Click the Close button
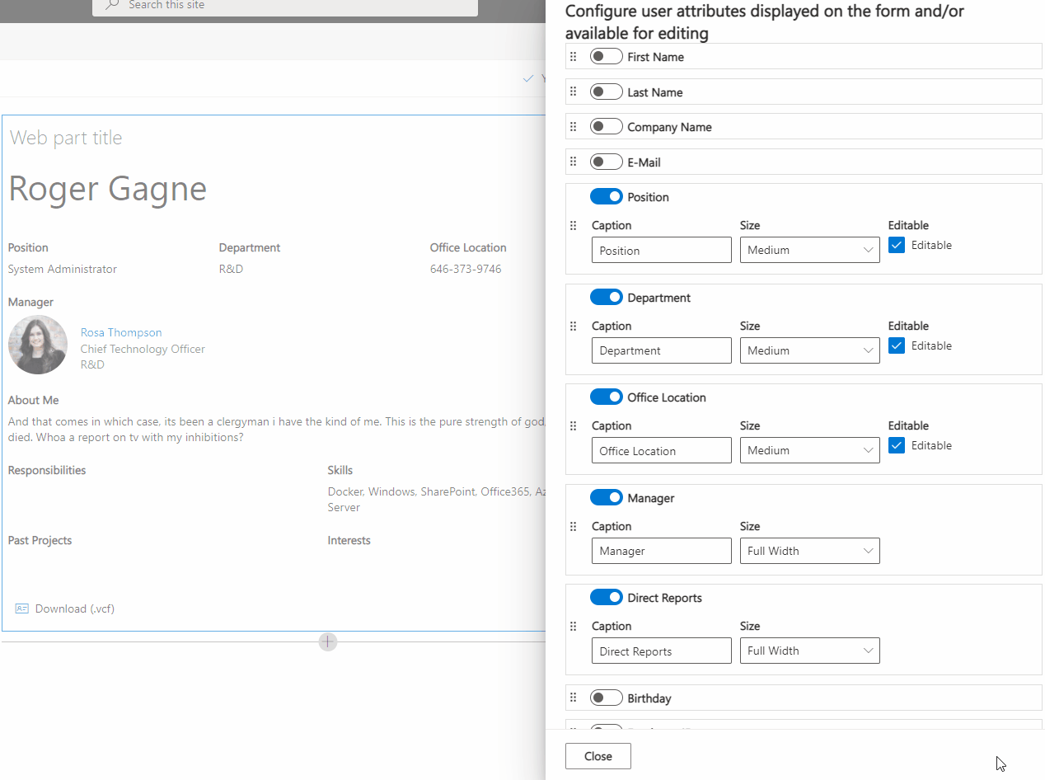 [x=598, y=756]
